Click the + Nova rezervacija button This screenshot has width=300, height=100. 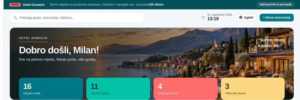point(277,18)
